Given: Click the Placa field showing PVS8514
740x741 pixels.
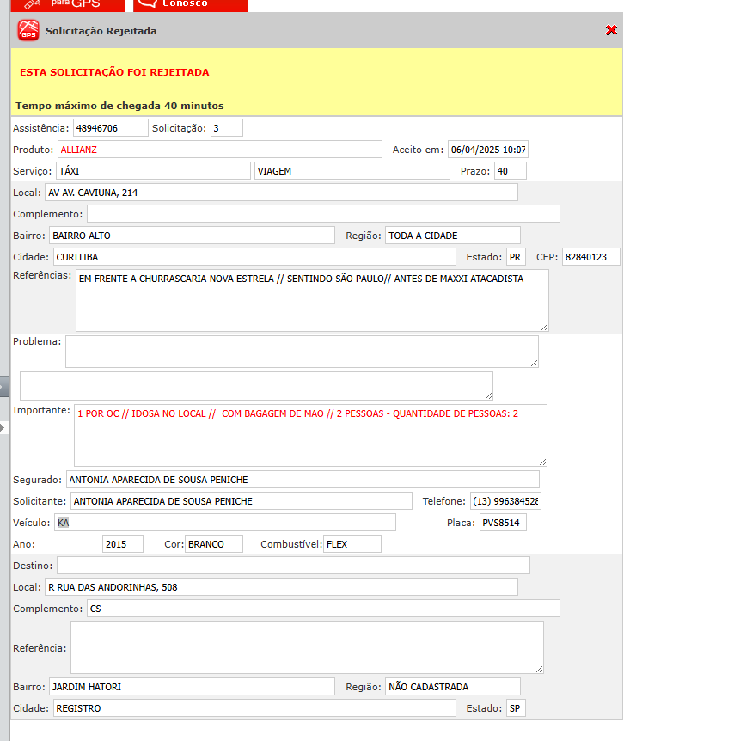Looking at the screenshot, I should [x=503, y=523].
